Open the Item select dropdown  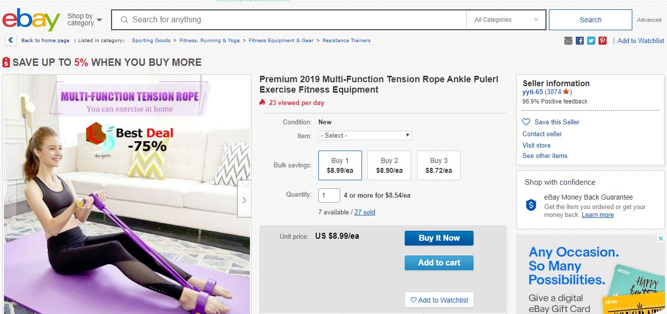click(365, 135)
